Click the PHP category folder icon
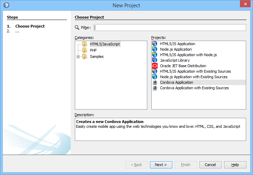Image resolution: width=253 pixels, height=175 pixels. [x=84, y=50]
